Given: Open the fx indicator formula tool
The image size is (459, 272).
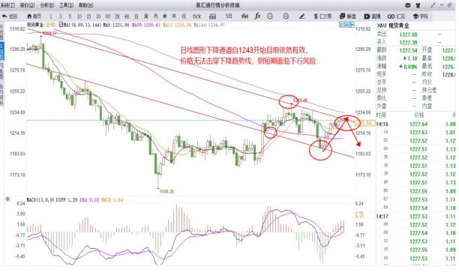Looking at the screenshot, I should click(x=257, y=16).
